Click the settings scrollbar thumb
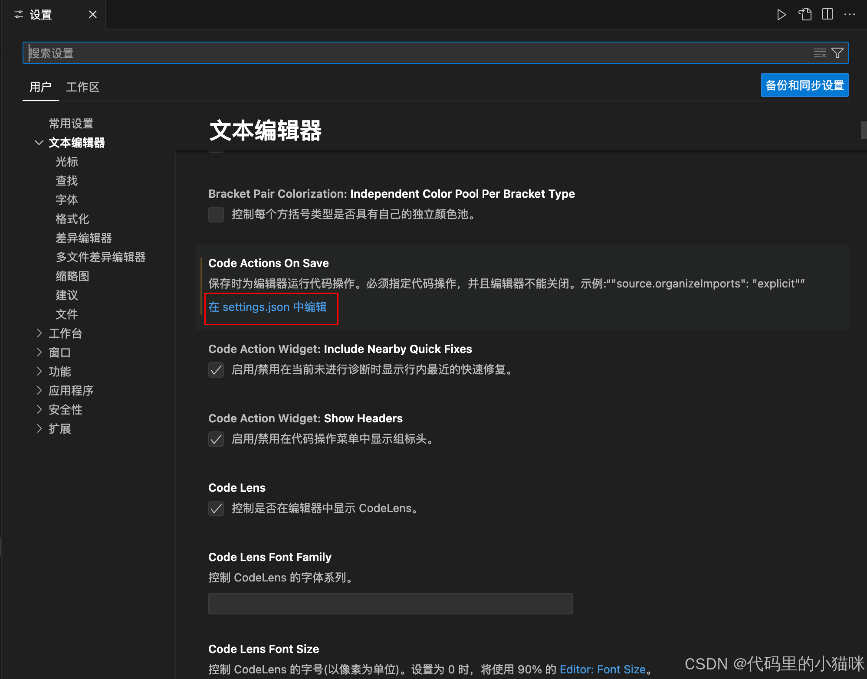The height and width of the screenshot is (679, 867). point(863,130)
